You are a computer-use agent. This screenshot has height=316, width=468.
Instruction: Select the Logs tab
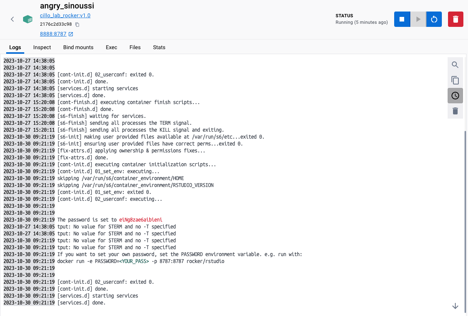pos(15,47)
